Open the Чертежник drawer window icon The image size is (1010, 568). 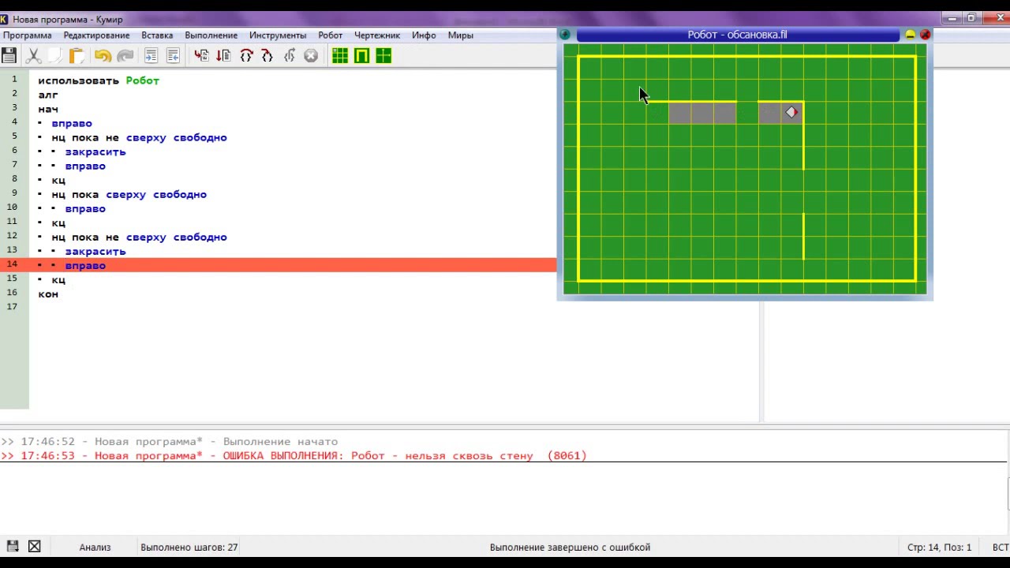coord(383,55)
